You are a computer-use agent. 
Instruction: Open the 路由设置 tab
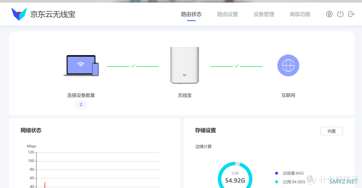pyautogui.click(x=227, y=14)
